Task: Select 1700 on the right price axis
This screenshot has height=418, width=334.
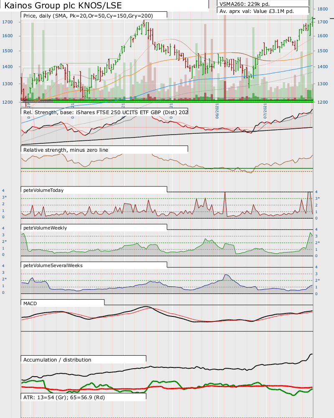Action: pos(323,22)
